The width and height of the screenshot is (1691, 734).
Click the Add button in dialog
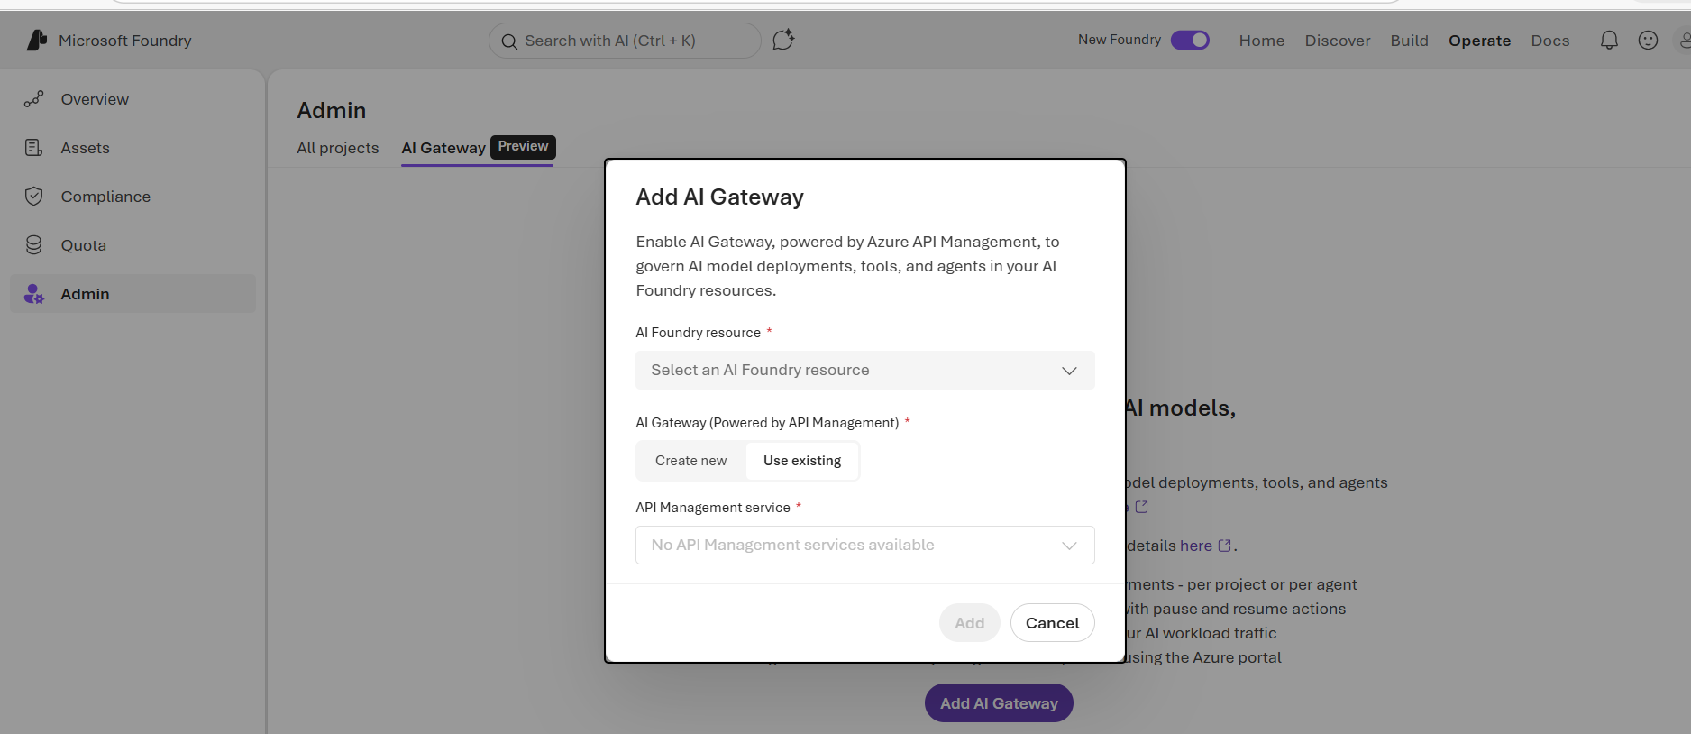click(969, 623)
